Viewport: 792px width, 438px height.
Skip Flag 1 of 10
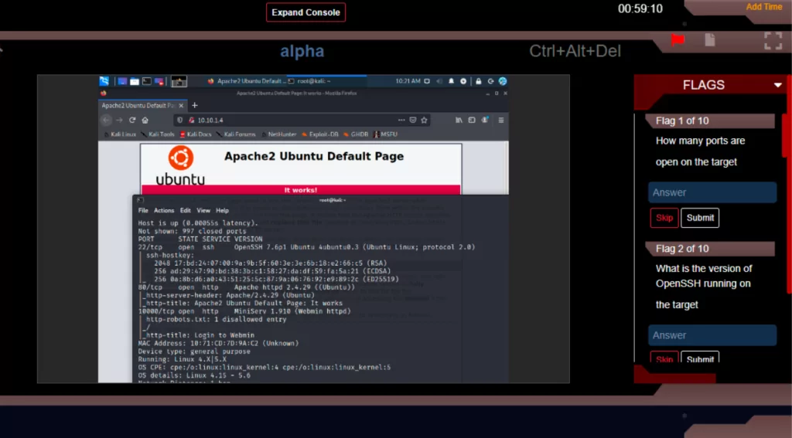664,218
